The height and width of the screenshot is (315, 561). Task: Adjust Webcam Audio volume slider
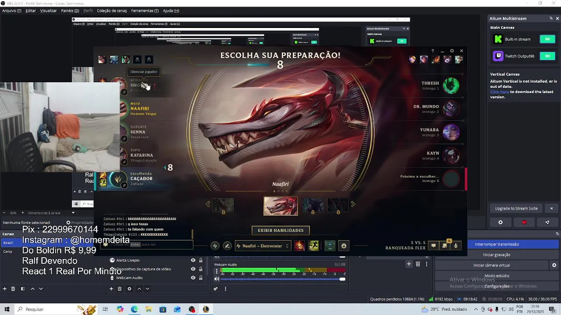(283, 279)
